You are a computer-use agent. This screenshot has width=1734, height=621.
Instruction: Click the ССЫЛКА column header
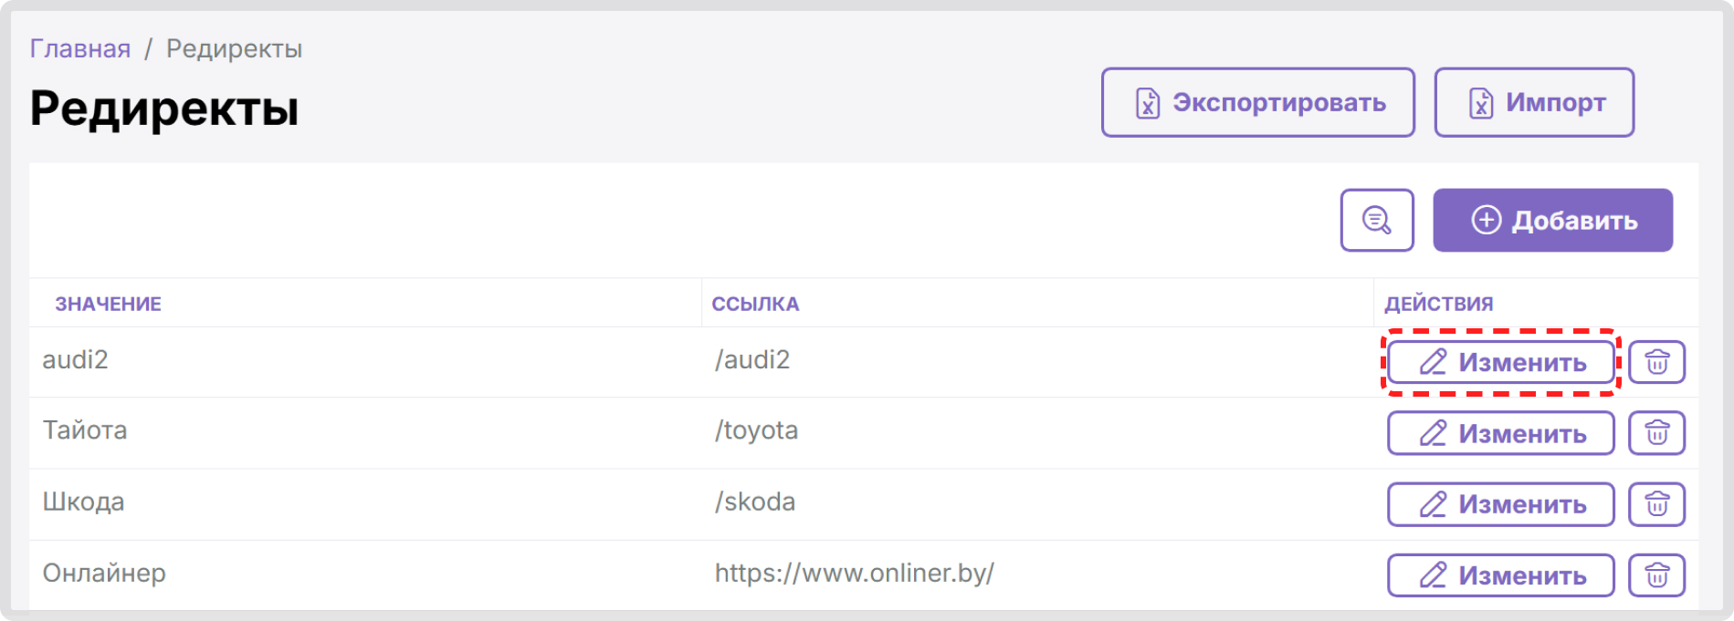[x=755, y=304]
